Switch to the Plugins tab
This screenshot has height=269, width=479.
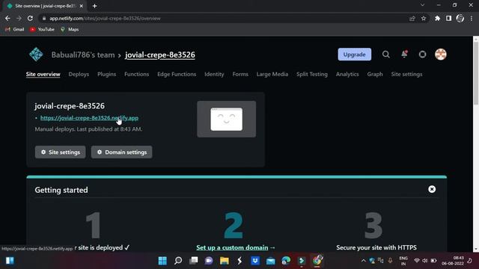pos(106,74)
